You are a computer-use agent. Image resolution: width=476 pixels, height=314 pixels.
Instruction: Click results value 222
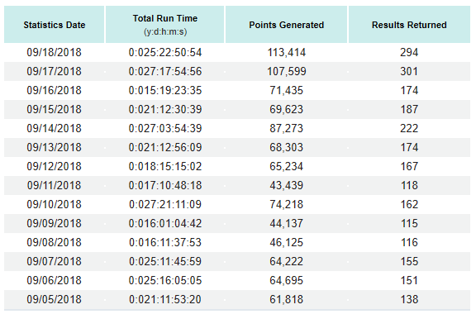pyautogui.click(x=409, y=128)
